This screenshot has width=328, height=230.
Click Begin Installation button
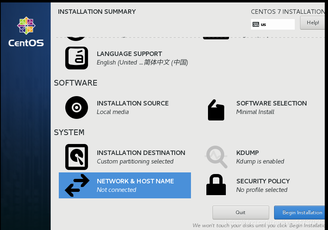click(x=300, y=213)
